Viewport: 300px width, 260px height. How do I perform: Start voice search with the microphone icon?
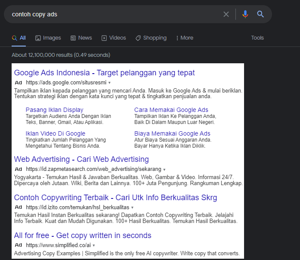coord(245,14)
